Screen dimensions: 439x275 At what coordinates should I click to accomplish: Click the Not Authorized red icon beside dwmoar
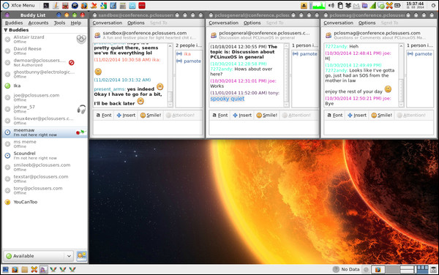click(72, 62)
